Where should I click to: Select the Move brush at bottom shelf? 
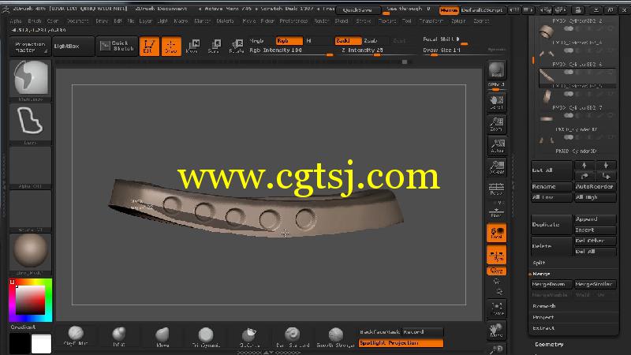(x=162, y=336)
